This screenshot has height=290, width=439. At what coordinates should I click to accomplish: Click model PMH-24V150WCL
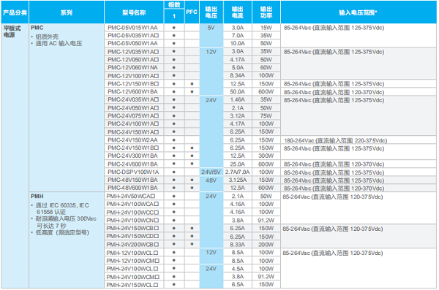pos(132,285)
